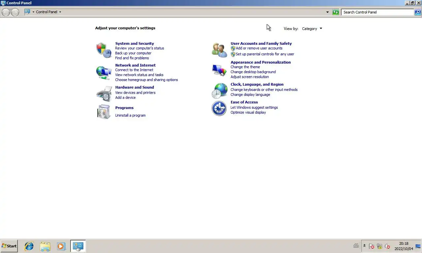The height and width of the screenshot is (253, 422).
Task: Select the Control Panel taskbar button
Action: (x=78, y=246)
